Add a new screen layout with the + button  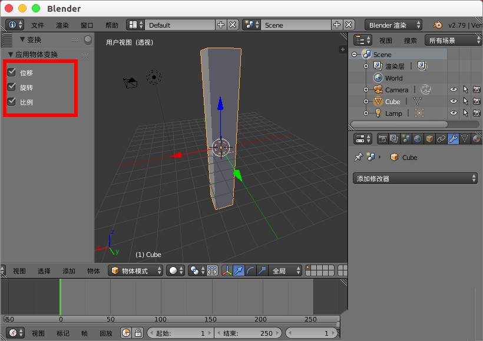click(x=220, y=25)
